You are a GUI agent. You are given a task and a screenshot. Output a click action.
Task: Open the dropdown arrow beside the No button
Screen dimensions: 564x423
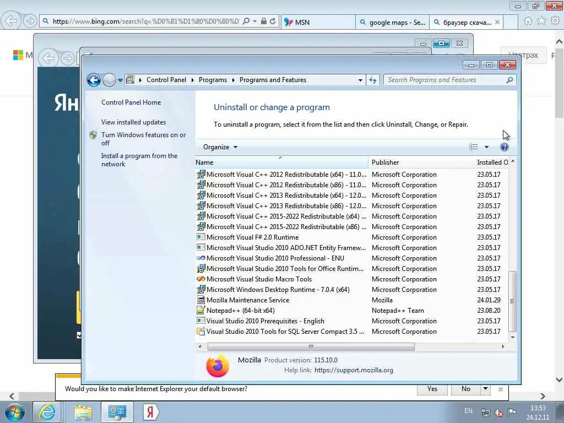pyautogui.click(x=485, y=389)
